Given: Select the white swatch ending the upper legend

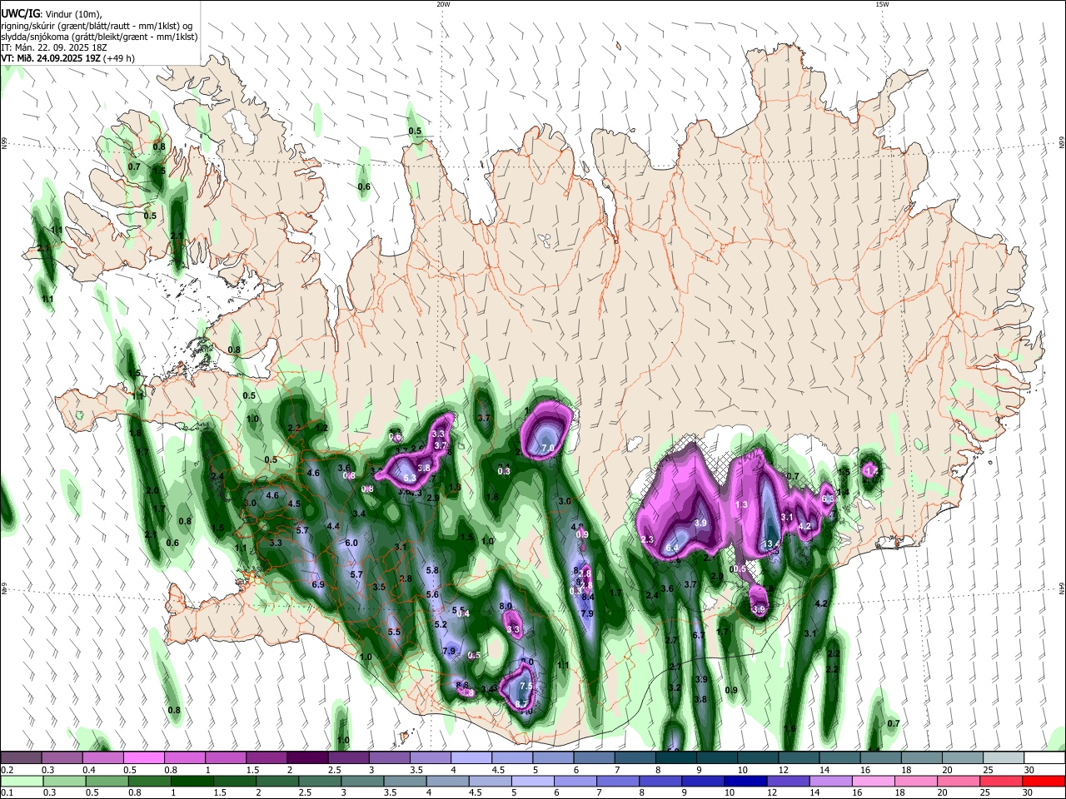Looking at the screenshot, I should (x=1044, y=758).
